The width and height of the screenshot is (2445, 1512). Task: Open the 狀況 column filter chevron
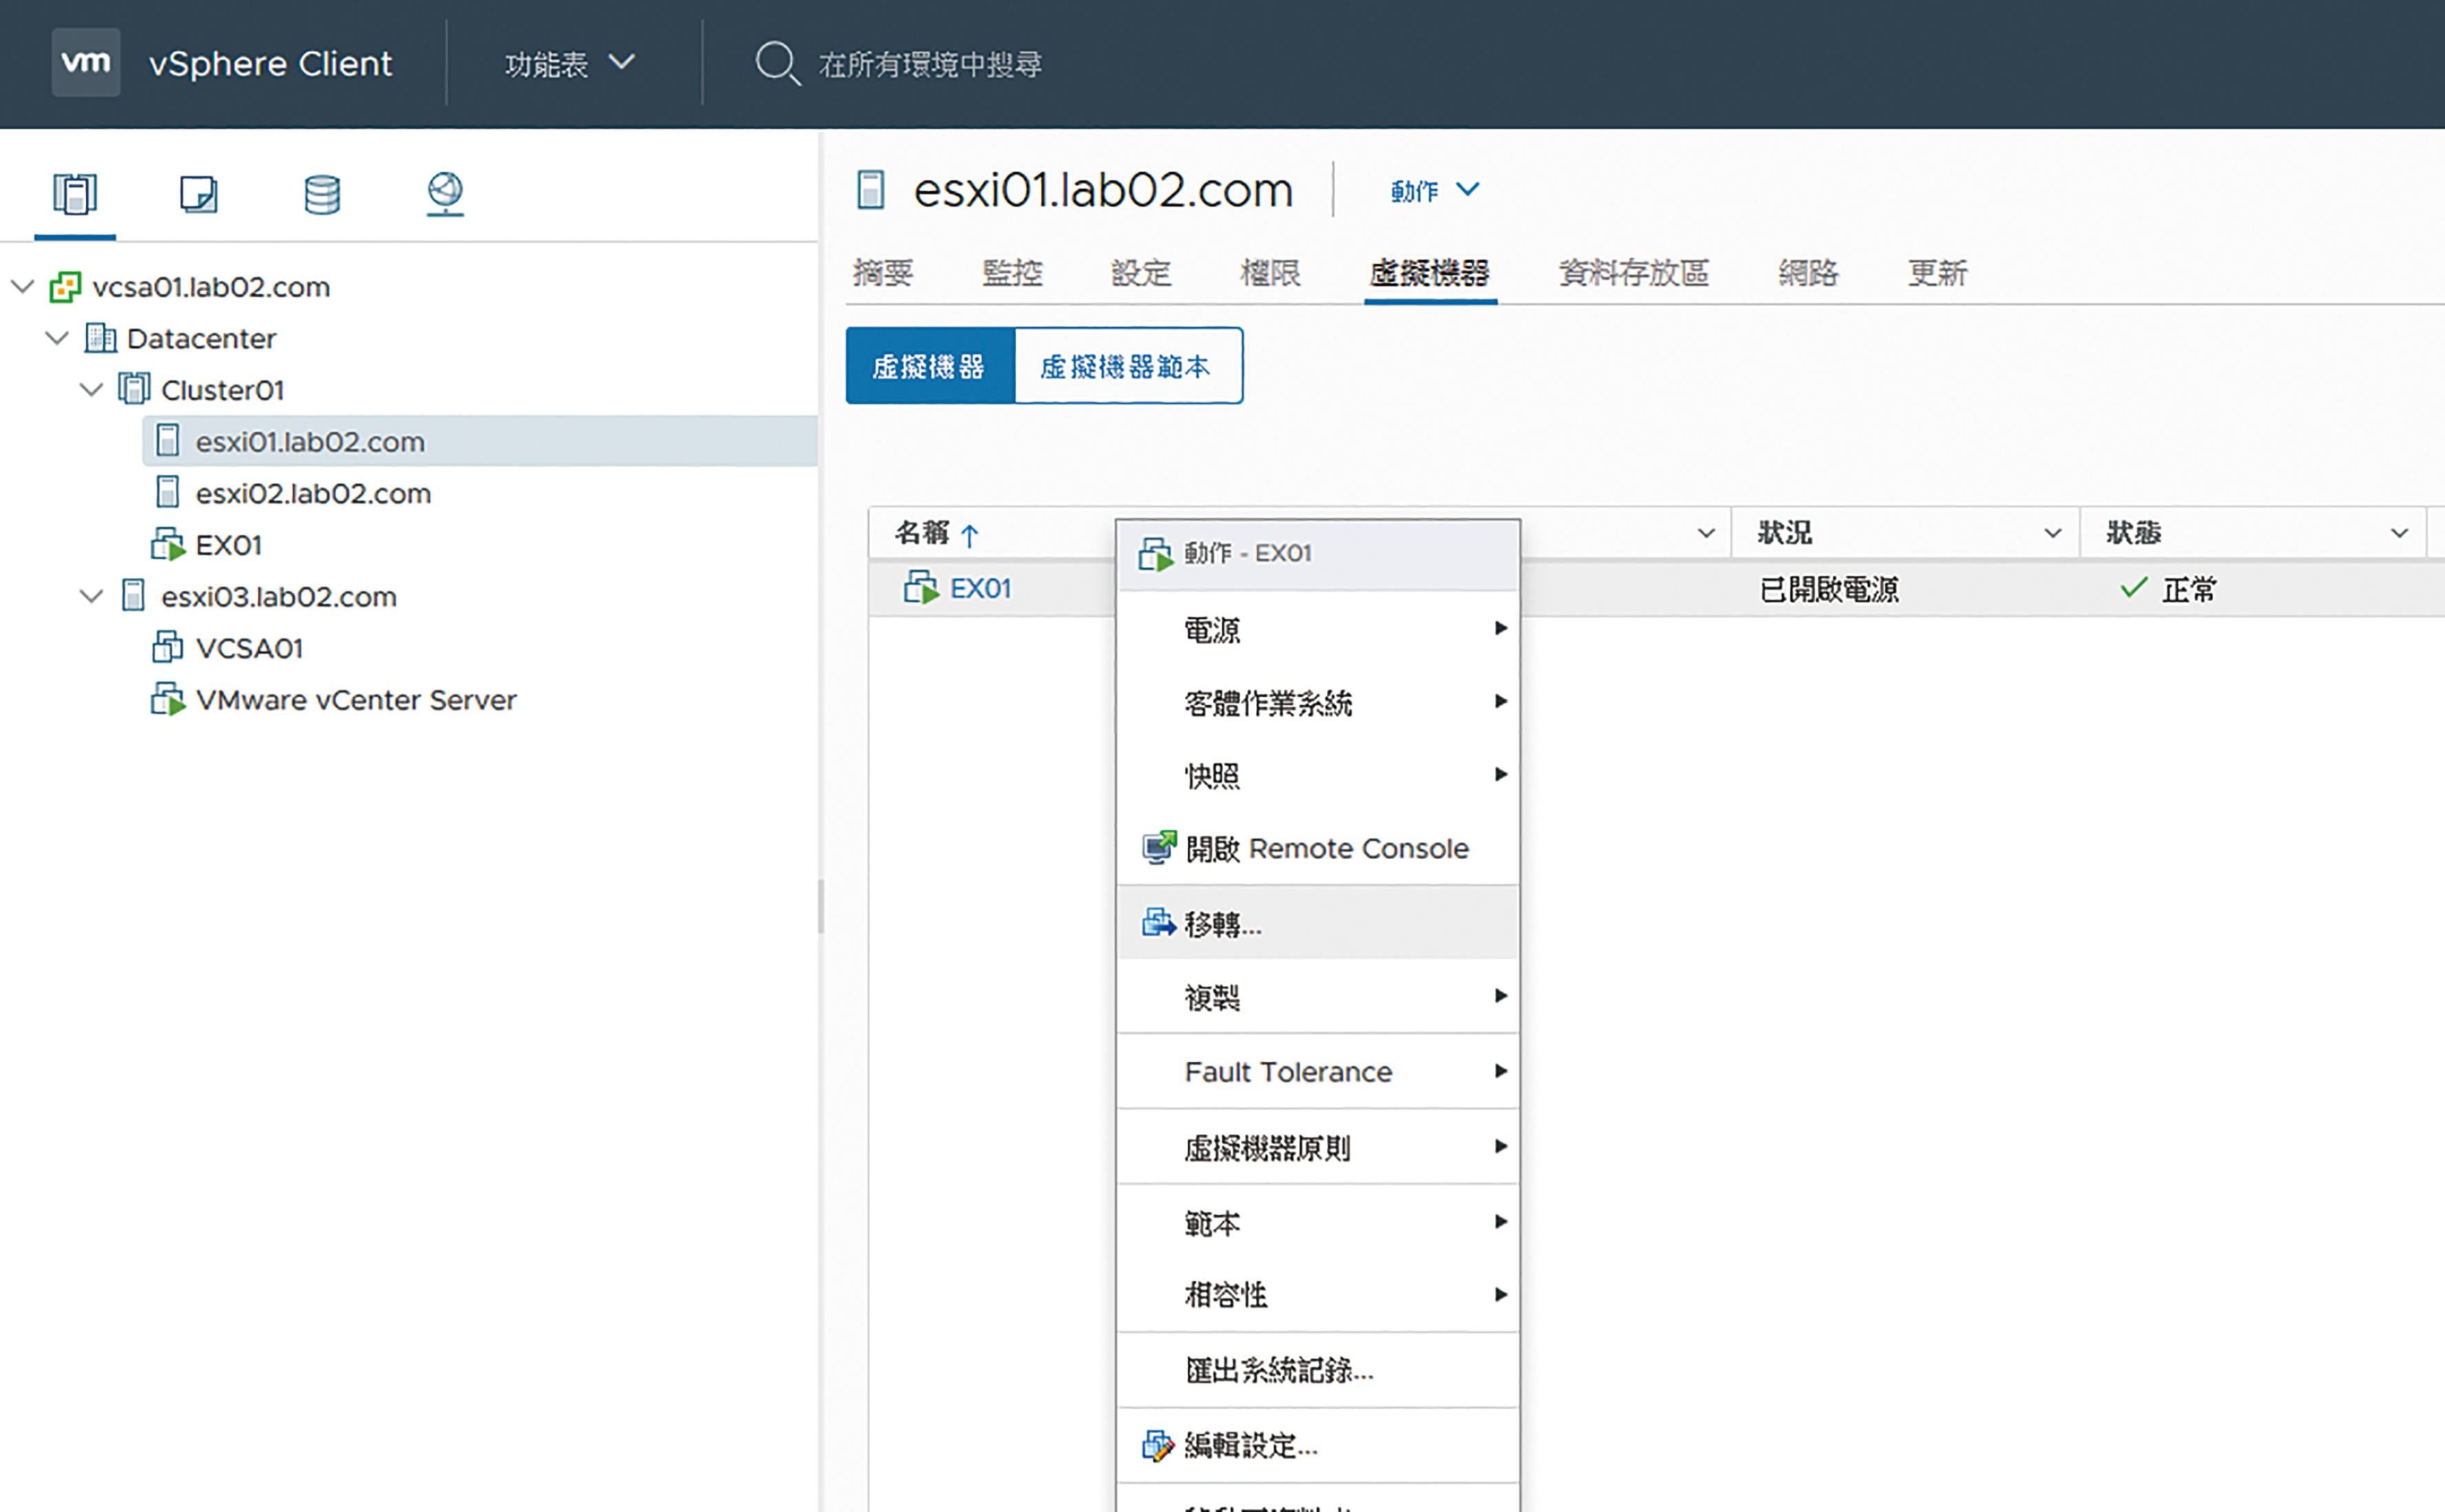[x=2052, y=533]
